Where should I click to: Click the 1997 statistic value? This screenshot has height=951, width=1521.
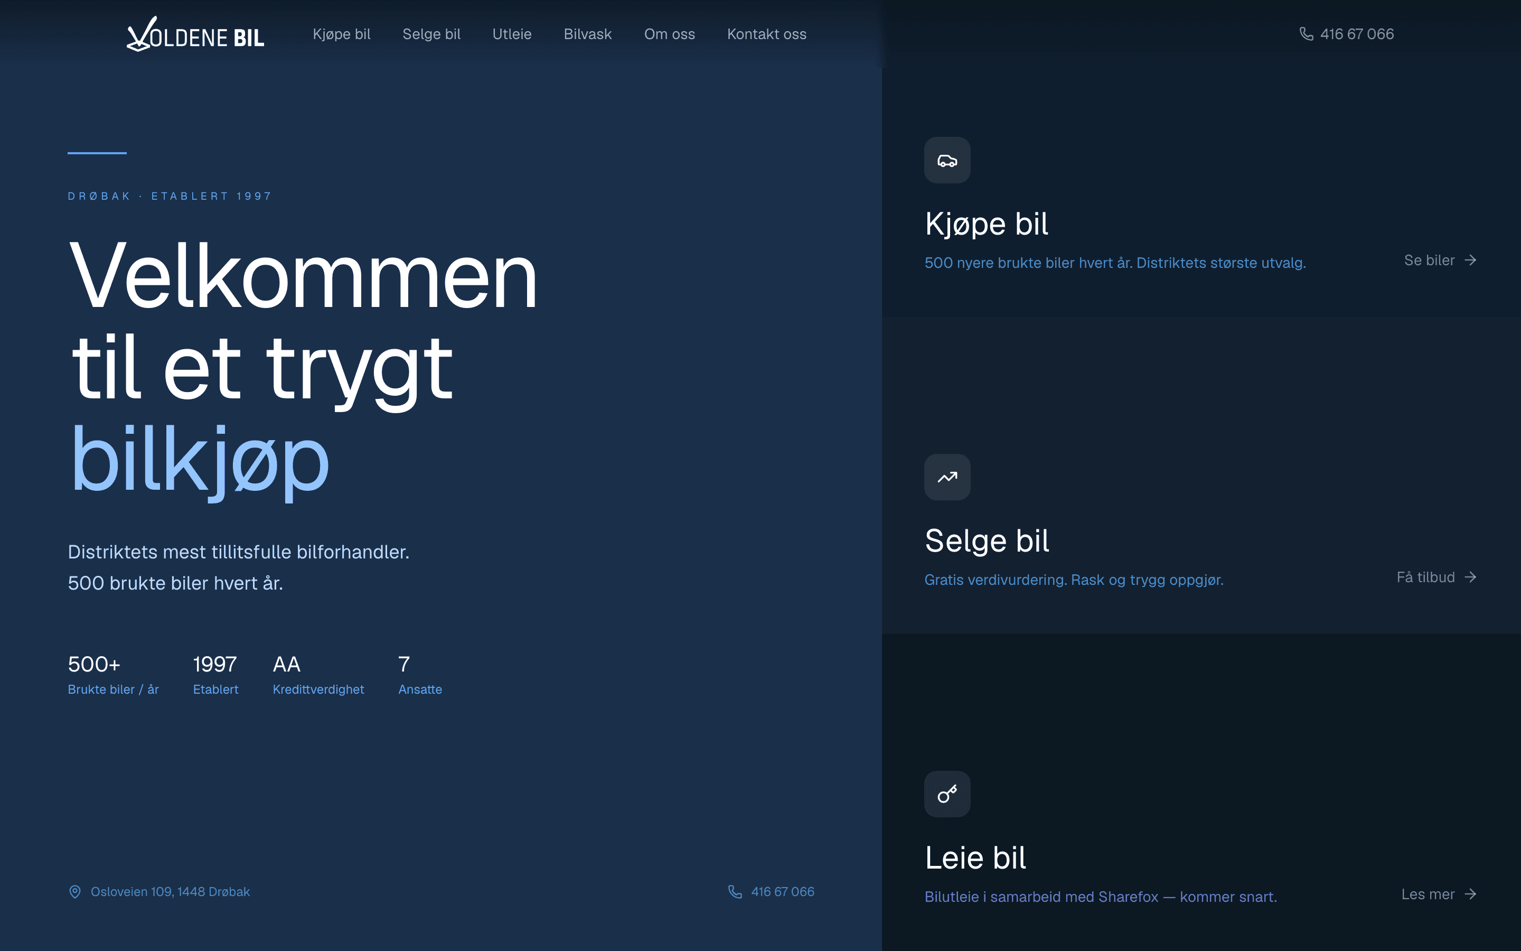pos(215,664)
